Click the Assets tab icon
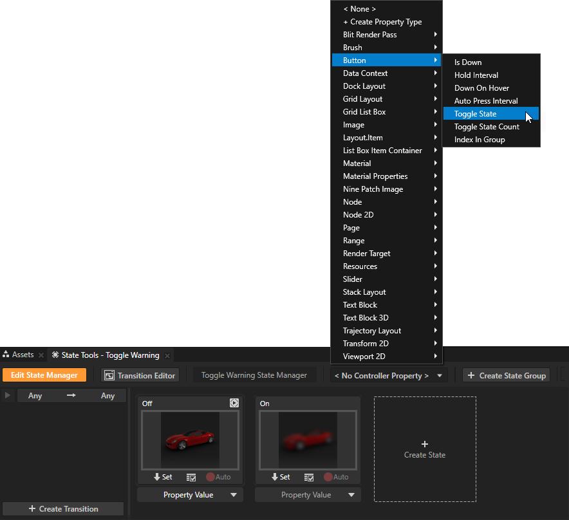 pos(6,355)
